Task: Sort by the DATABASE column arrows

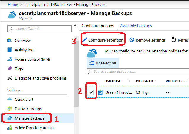Action: tap(129, 81)
